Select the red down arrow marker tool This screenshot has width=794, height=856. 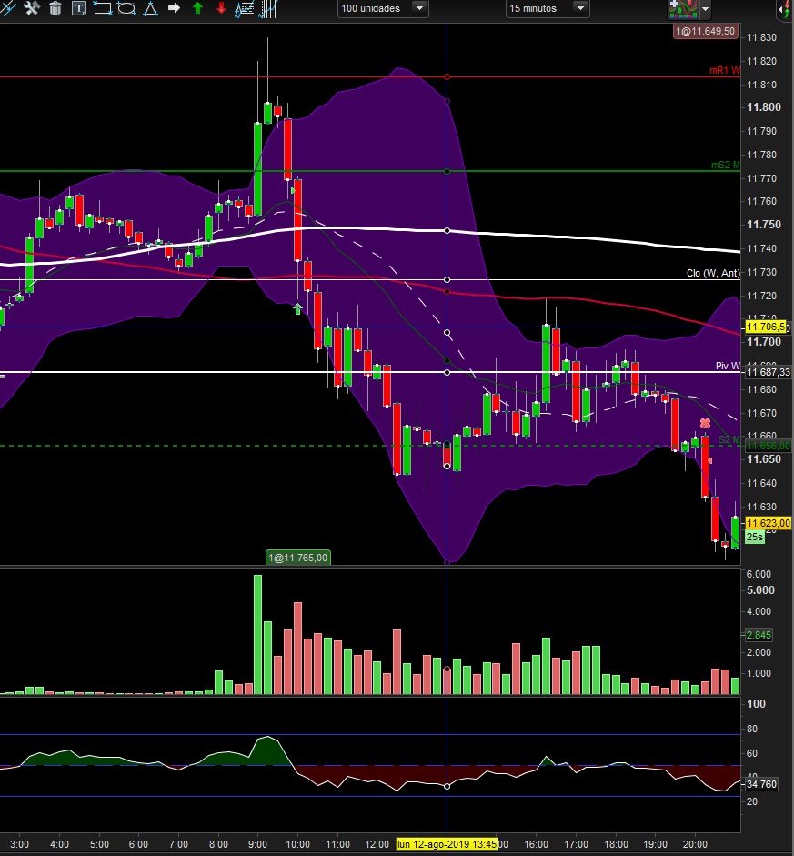click(x=221, y=8)
